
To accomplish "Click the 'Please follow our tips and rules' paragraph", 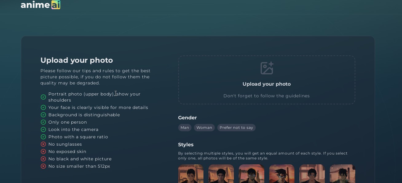I will pos(96,77).
